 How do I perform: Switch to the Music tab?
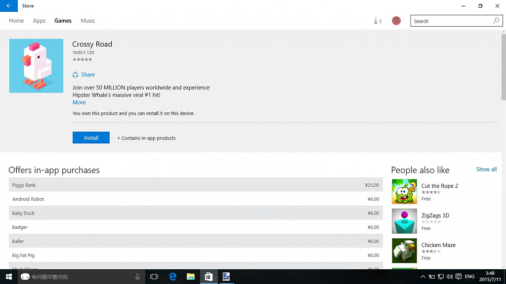(88, 21)
